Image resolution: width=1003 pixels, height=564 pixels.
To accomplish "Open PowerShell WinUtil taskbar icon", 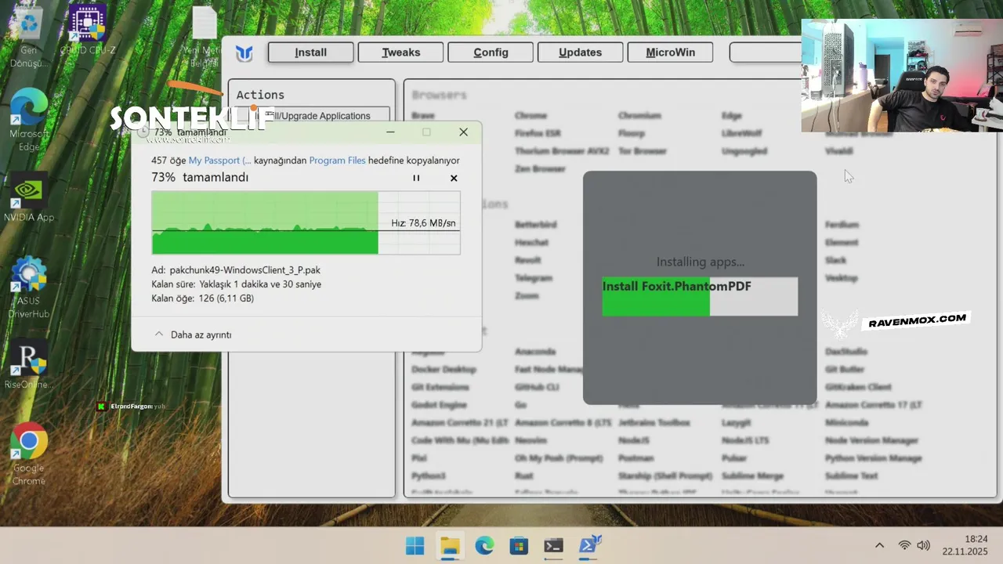I will pos(588,546).
